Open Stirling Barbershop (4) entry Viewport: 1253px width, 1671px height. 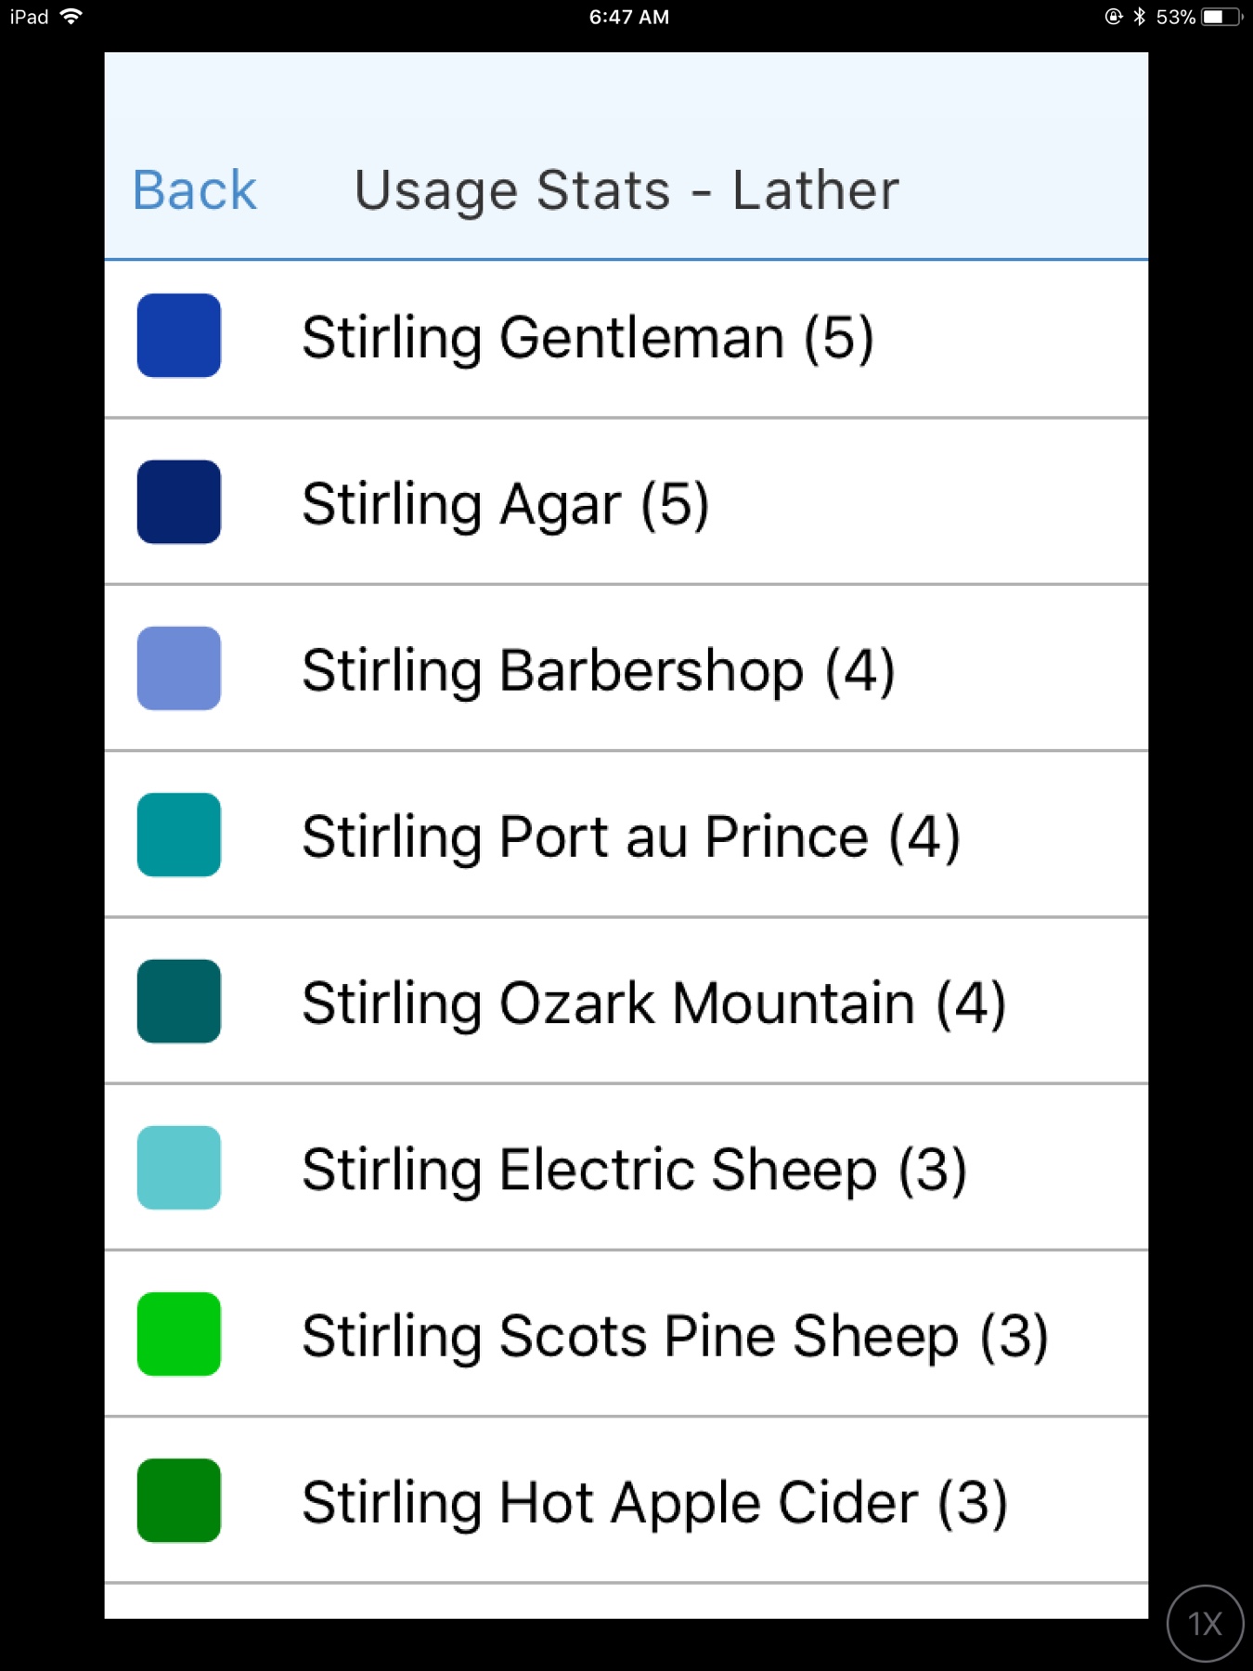599,670
